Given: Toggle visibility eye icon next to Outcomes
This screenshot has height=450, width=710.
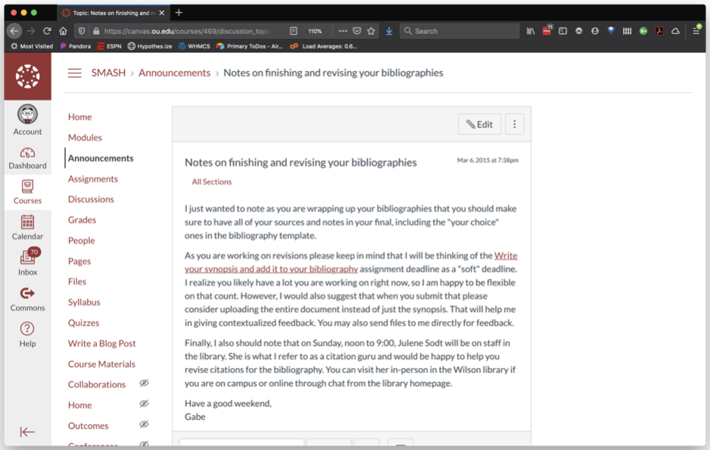Looking at the screenshot, I should [144, 425].
